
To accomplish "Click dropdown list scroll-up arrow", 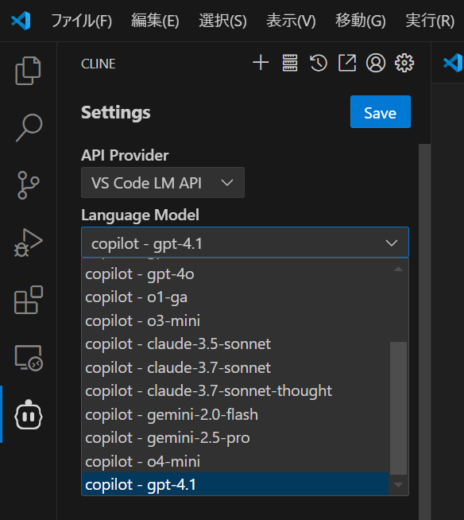I will [398, 269].
